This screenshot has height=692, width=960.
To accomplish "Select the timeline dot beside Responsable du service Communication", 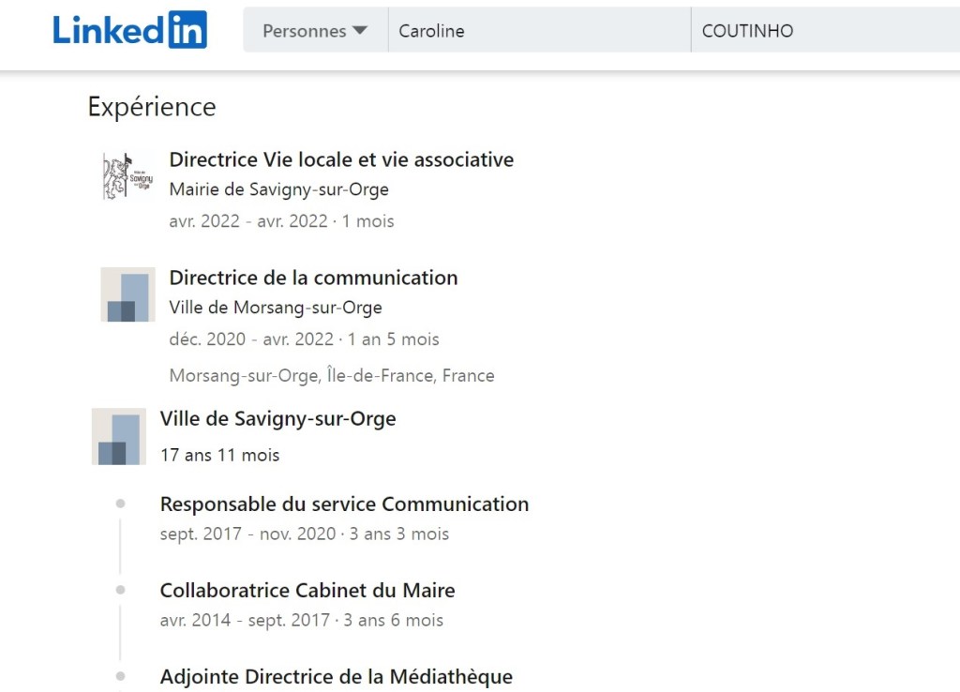I will pyautogui.click(x=120, y=503).
